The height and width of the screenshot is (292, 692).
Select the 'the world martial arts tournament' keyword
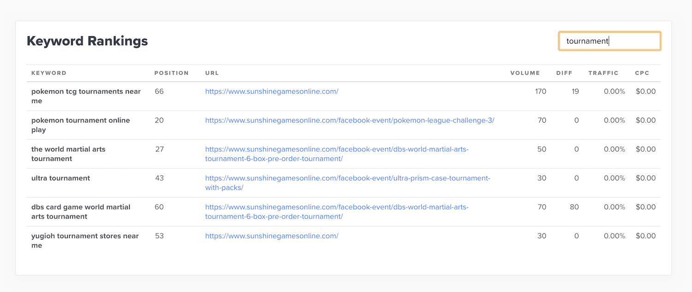point(68,154)
